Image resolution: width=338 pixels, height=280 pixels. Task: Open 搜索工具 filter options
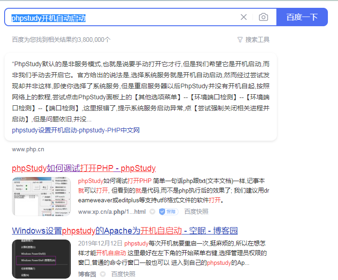tap(253, 40)
